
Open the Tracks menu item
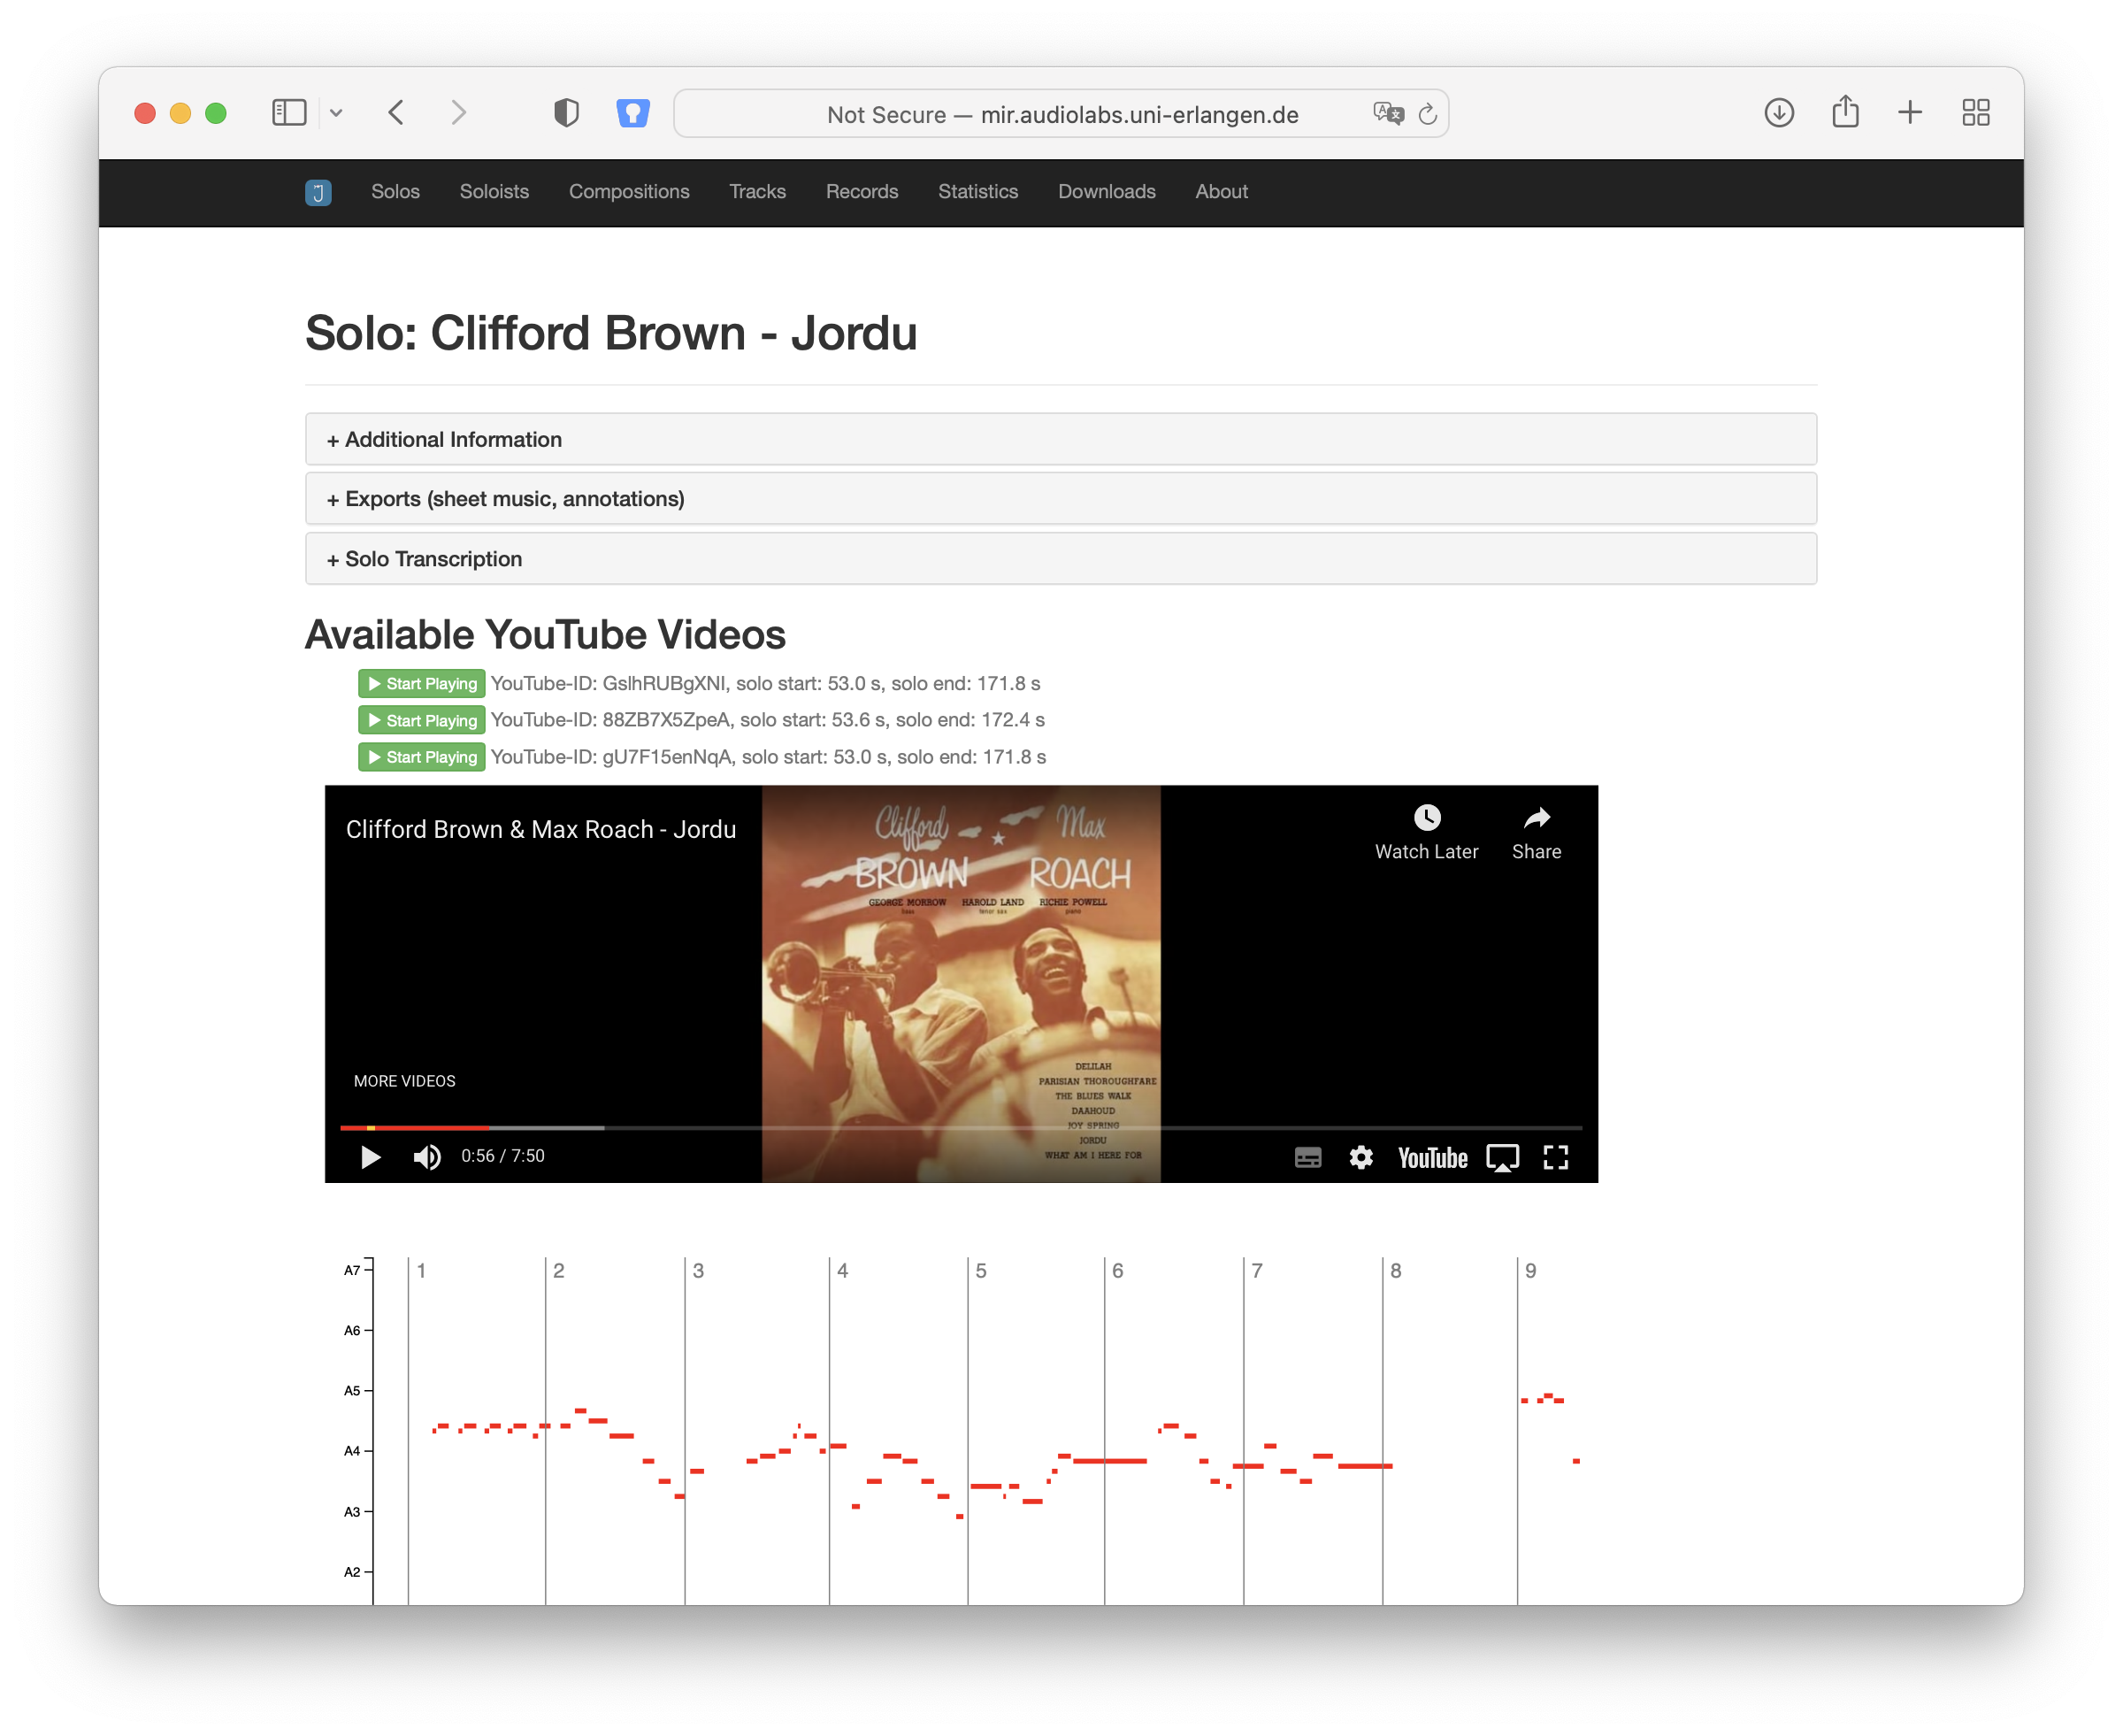[757, 192]
